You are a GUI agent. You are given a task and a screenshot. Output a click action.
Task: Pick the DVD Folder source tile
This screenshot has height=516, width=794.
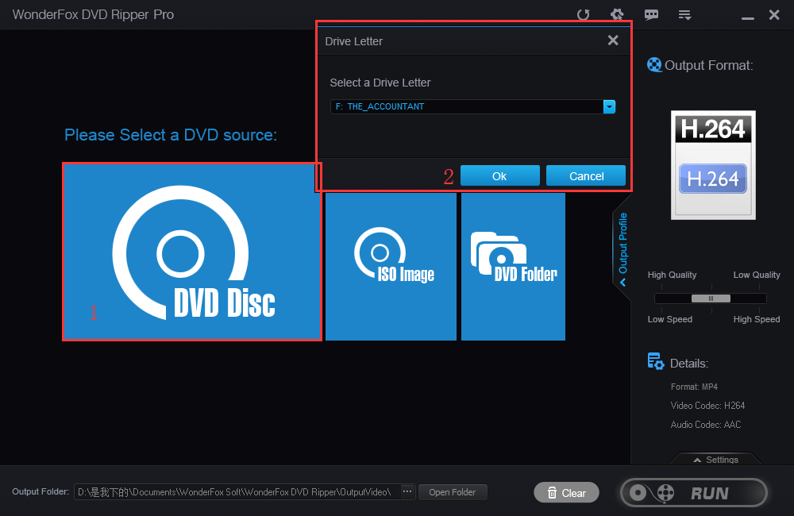point(513,266)
